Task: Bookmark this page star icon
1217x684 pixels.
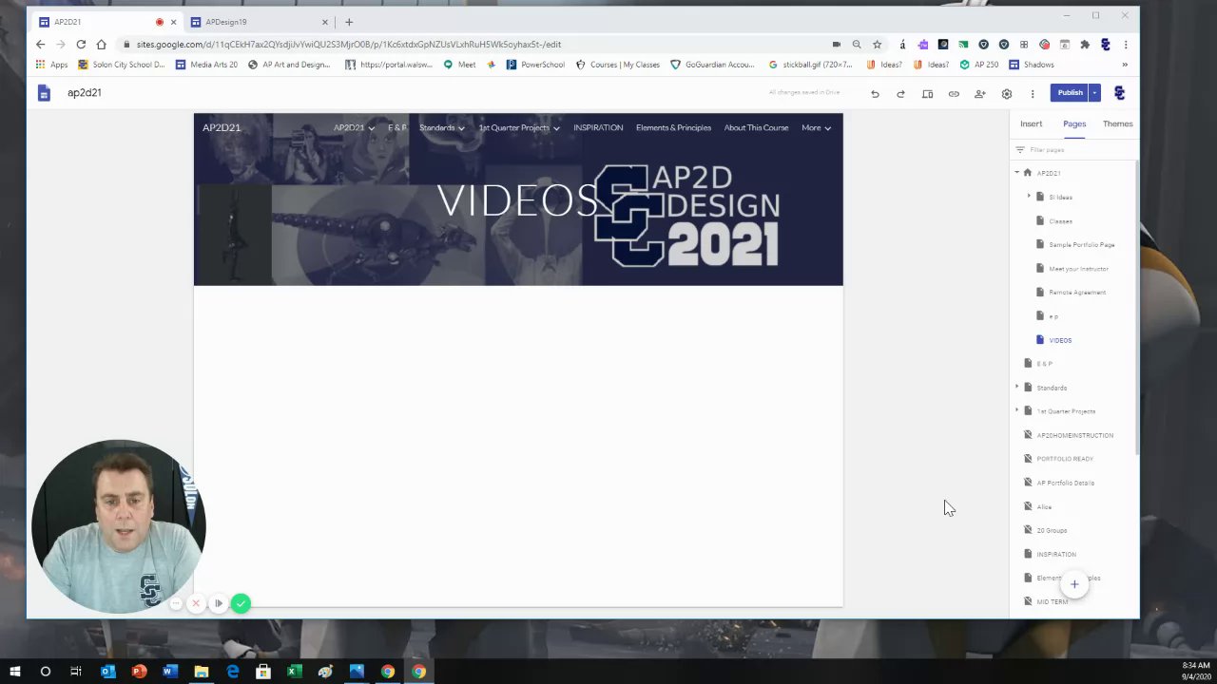Action: click(x=877, y=44)
